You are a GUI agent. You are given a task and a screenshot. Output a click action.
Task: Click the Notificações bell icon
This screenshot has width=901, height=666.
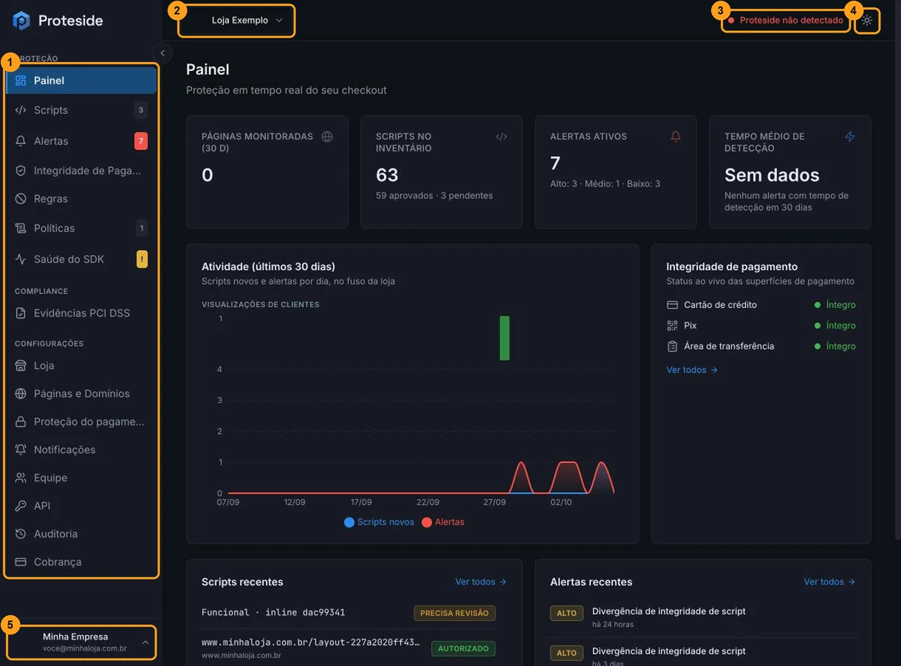pyautogui.click(x=21, y=450)
